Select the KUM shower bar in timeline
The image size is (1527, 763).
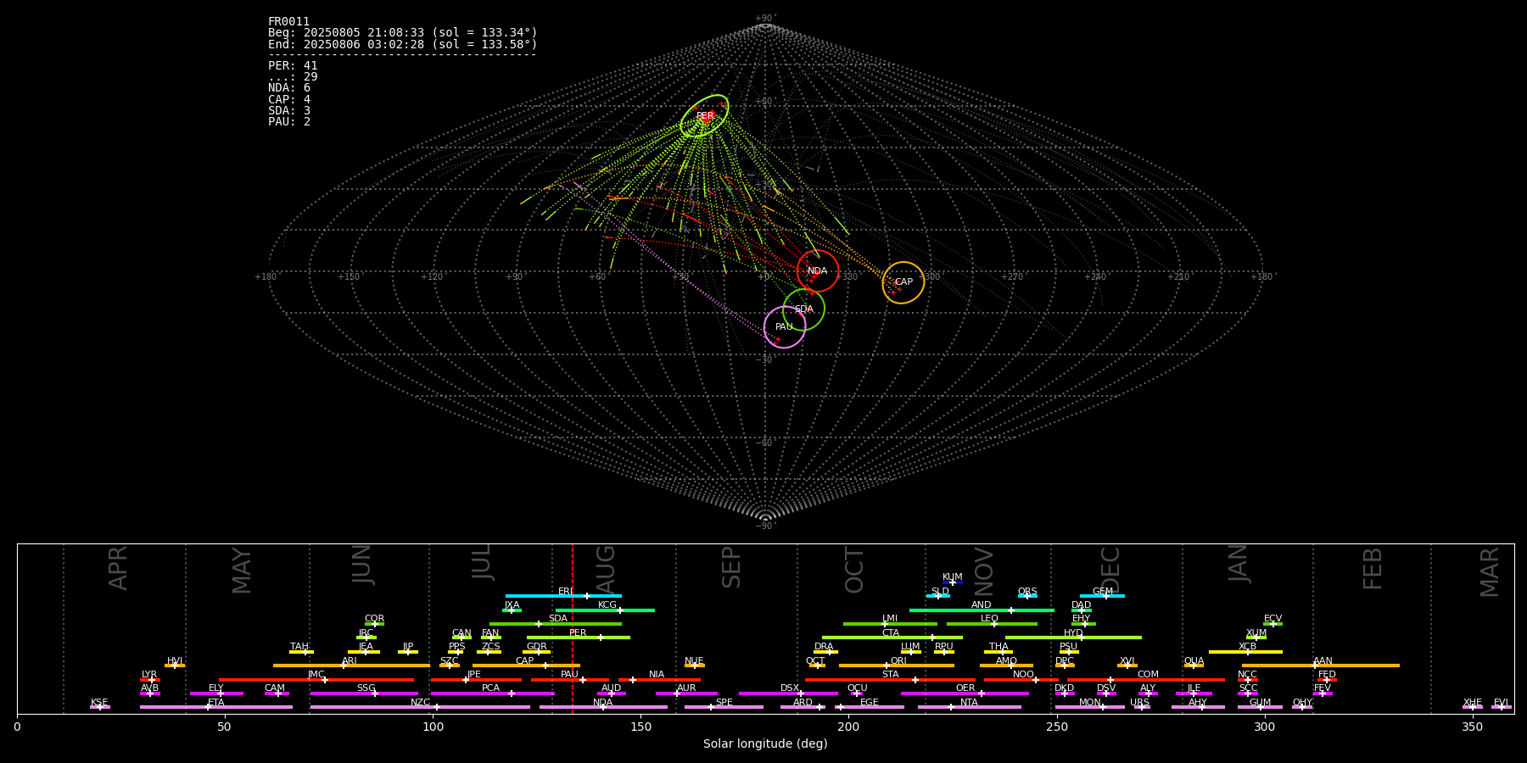(953, 582)
